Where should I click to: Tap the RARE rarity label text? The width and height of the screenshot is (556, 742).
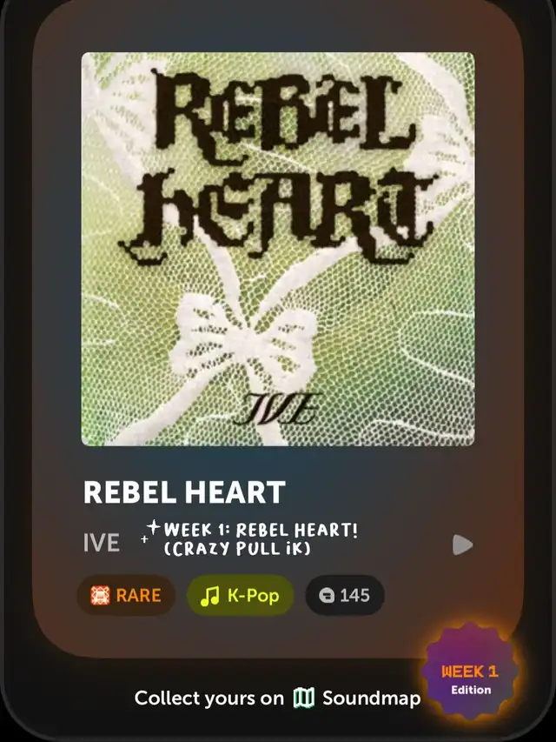138,595
